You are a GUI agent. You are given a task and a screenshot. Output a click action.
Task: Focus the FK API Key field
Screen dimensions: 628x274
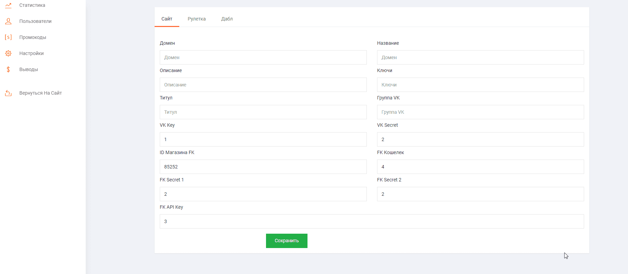(372, 221)
